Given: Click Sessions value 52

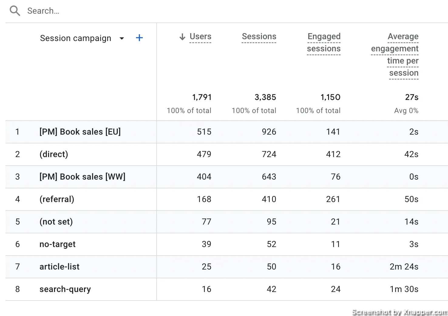Looking at the screenshot, I should pyautogui.click(x=272, y=244).
